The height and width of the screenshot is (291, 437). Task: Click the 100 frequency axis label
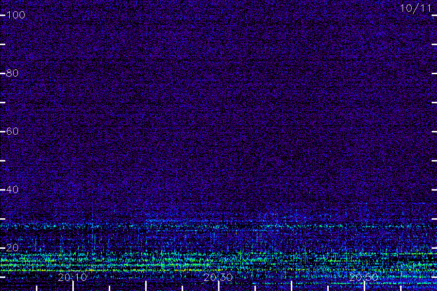click(16, 15)
